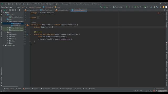Image resolution: width=168 pixels, height=94 pixels.
Task: Open the Pixel XL device selector dropdown
Action: [x=118, y=7]
